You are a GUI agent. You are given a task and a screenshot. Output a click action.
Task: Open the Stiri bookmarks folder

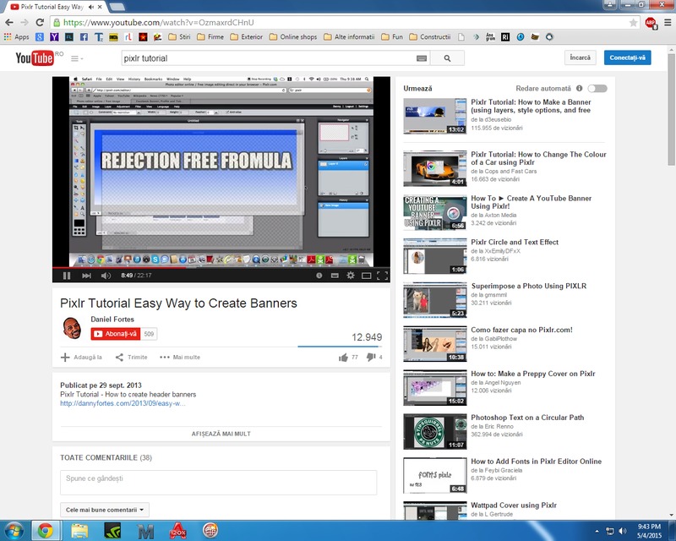[179, 37]
